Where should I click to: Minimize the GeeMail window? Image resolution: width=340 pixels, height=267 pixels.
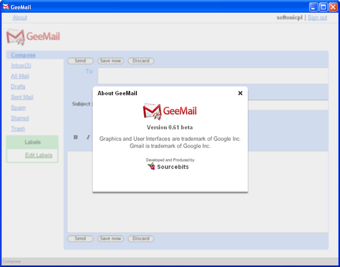(x=313, y=7)
